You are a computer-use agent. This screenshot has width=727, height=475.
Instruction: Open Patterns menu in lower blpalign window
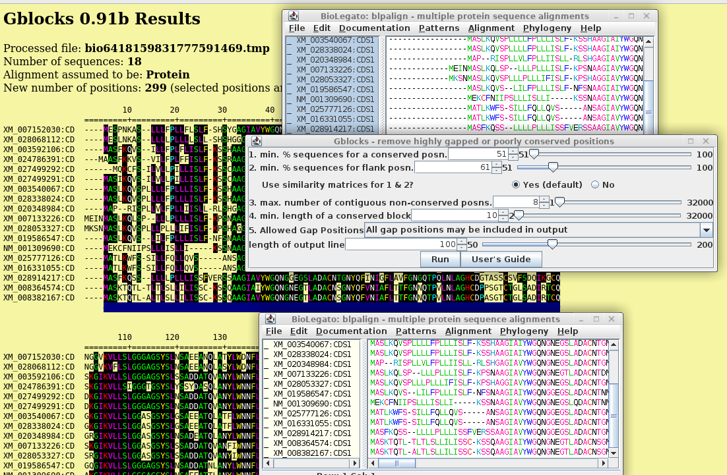coord(416,331)
